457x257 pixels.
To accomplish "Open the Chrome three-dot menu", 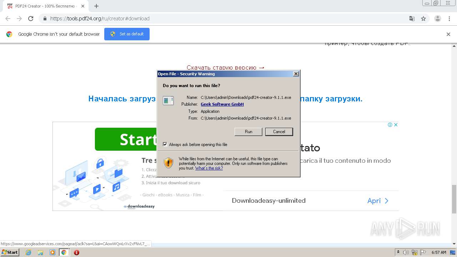I will (x=450, y=19).
